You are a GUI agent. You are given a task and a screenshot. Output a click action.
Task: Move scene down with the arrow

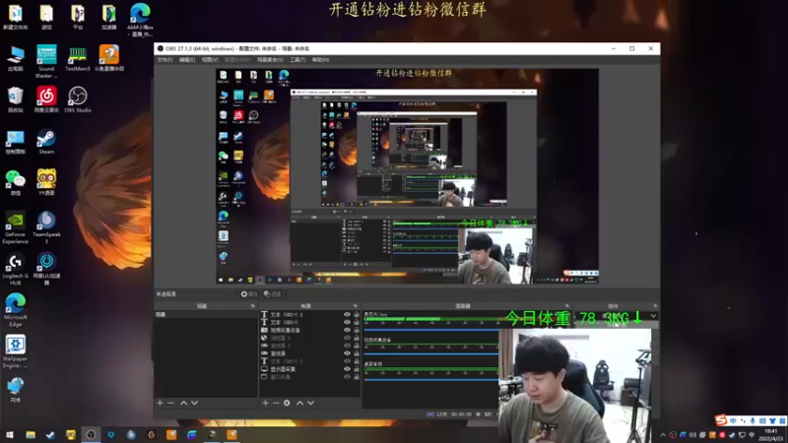click(x=194, y=403)
